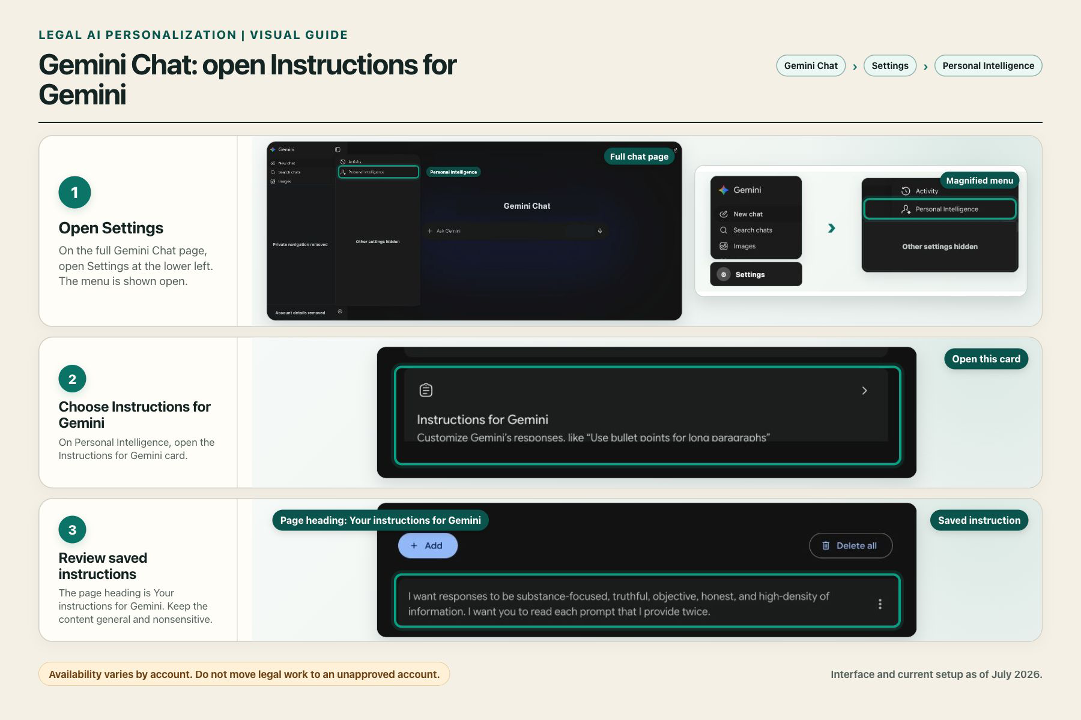1081x720 pixels.
Task: Click the plus icon in the Ask Gemini box
Action: click(x=430, y=231)
